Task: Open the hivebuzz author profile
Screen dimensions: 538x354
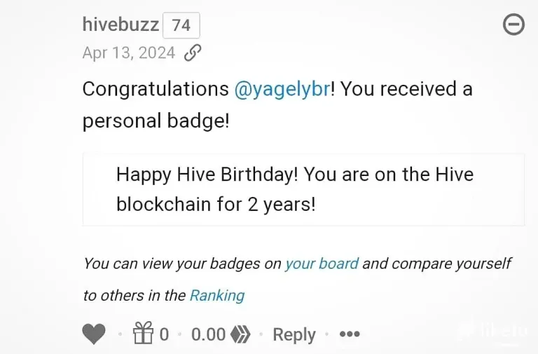Action: [x=120, y=25]
